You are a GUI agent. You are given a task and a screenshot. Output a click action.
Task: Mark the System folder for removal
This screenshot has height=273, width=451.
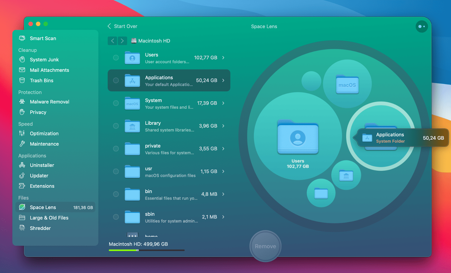[x=116, y=103]
